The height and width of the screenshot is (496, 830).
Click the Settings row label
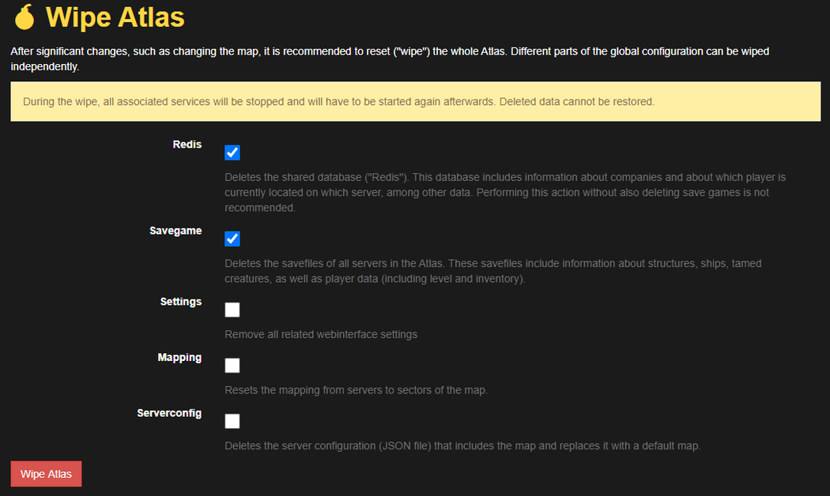click(x=181, y=302)
